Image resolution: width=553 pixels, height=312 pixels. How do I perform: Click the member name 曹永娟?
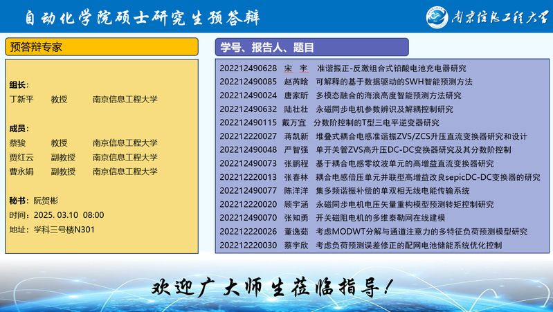pos(21,172)
